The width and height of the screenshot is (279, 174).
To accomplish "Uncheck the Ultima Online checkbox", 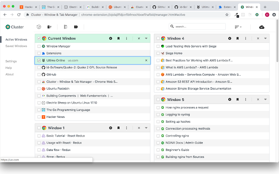I will 39,60.
